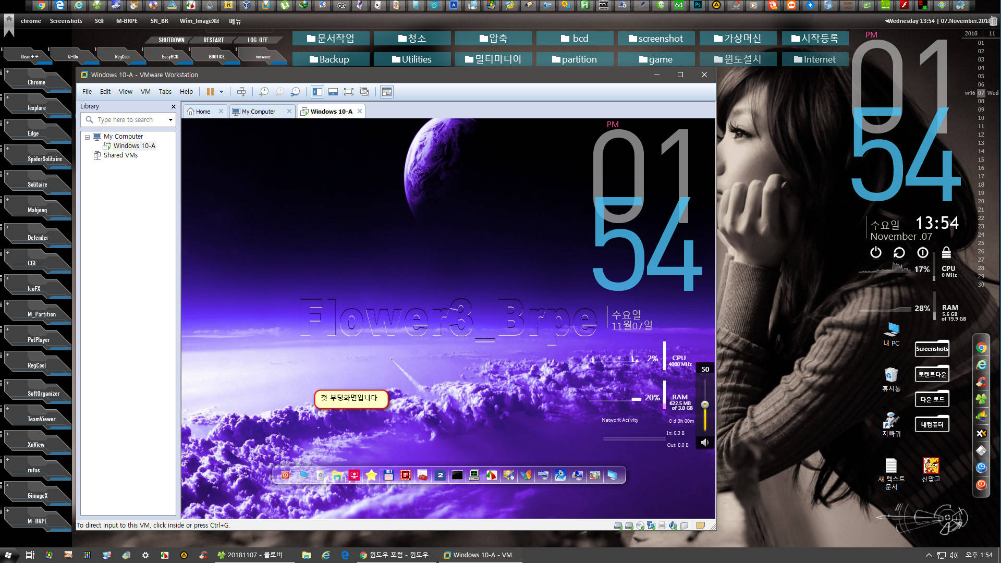Enter VMware full screen mode

pos(349,92)
